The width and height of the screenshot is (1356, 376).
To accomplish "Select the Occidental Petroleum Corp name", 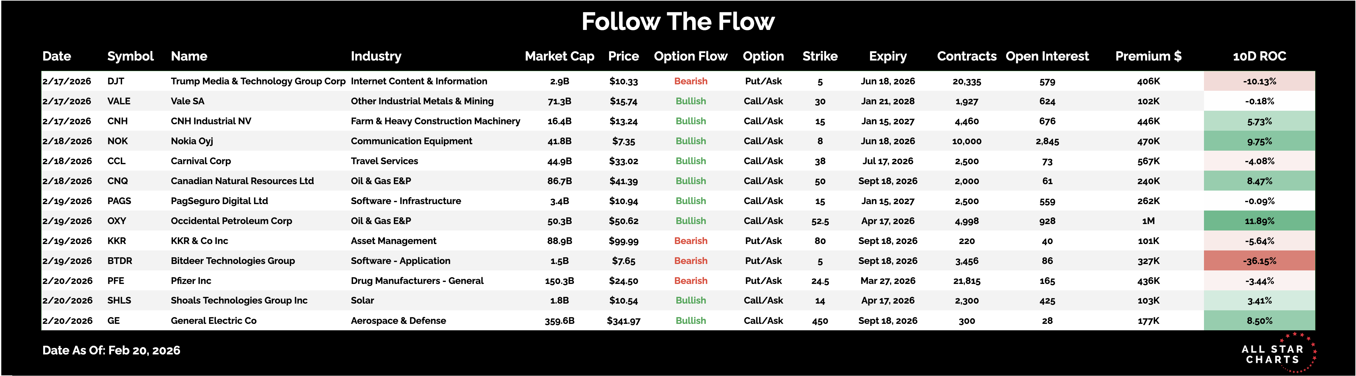I will click(x=231, y=221).
